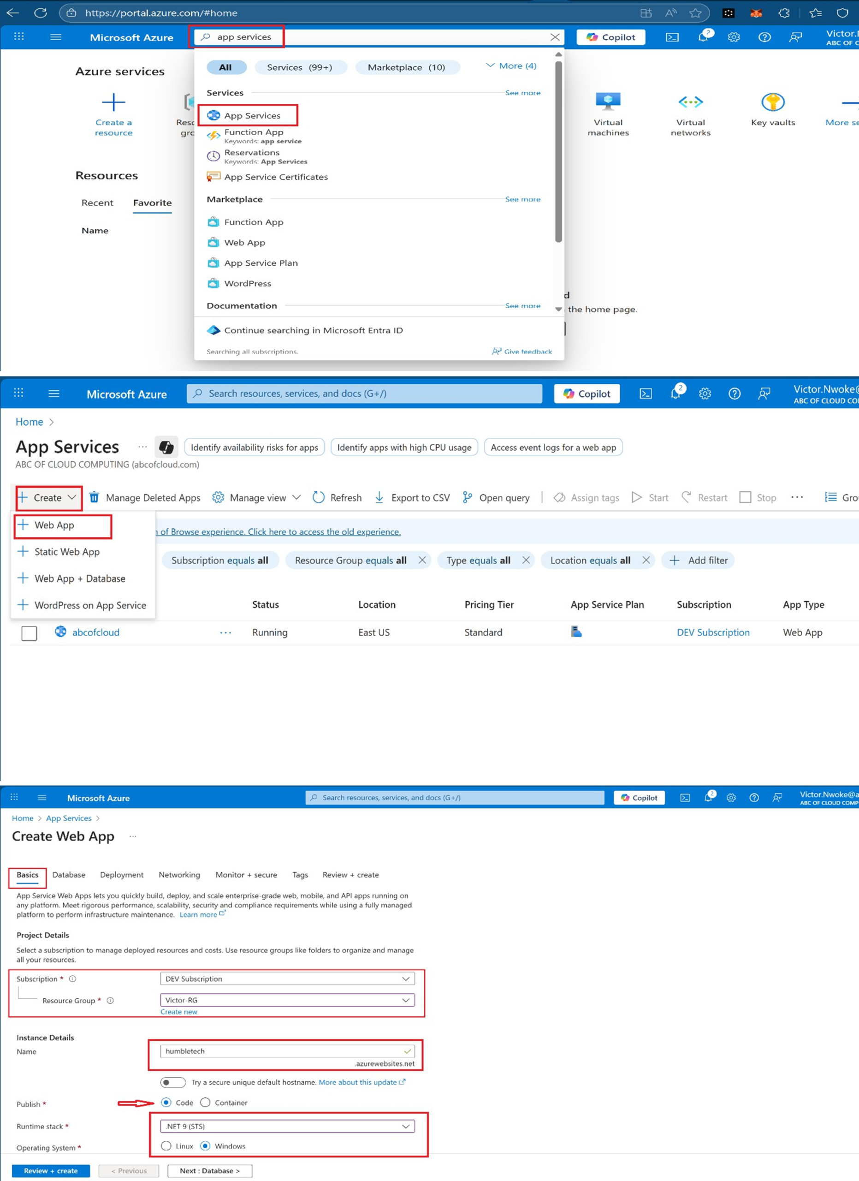Open the Manage view dropdown
Screen dimensions: 859x1181
point(256,498)
